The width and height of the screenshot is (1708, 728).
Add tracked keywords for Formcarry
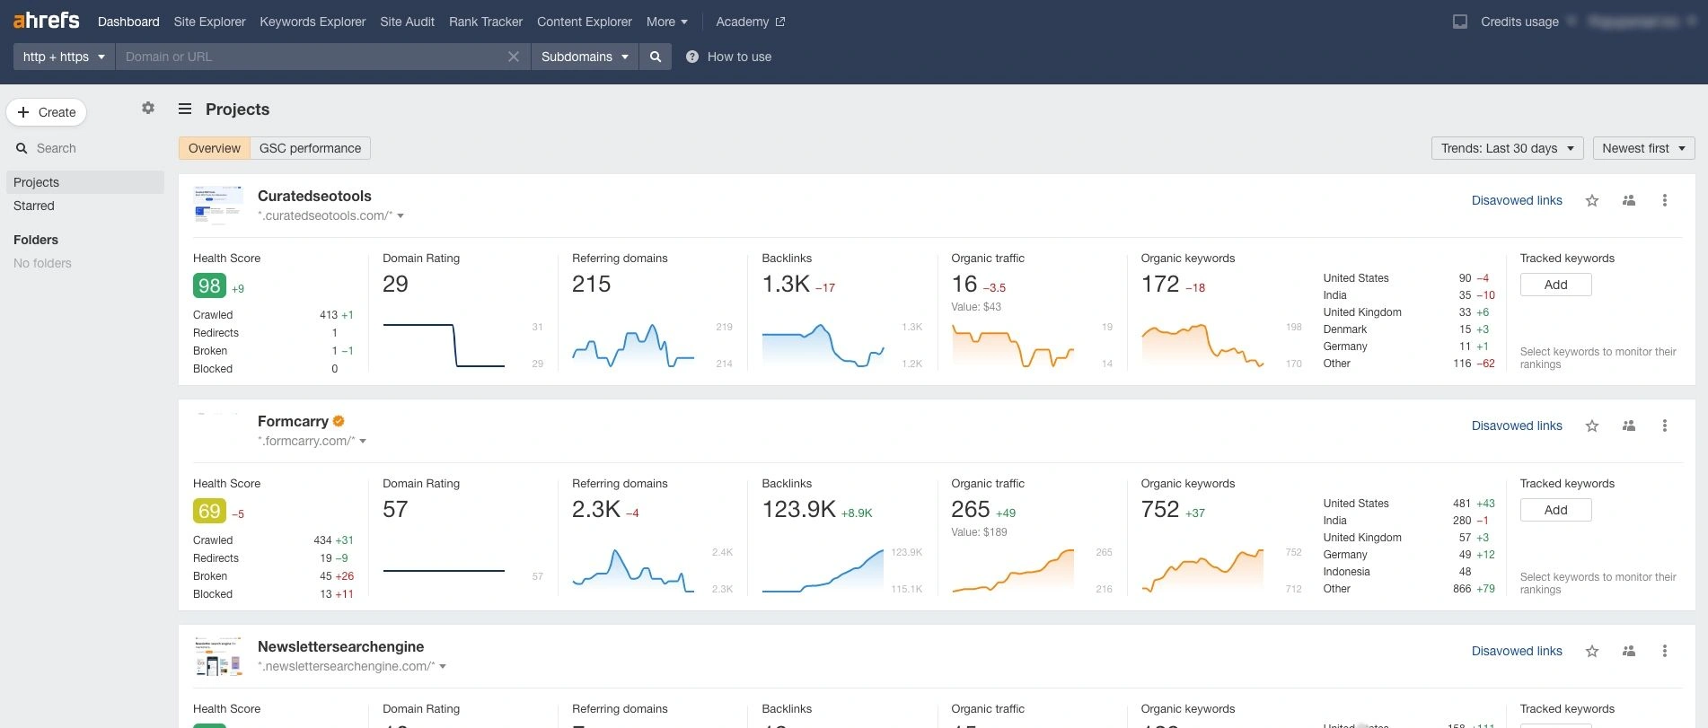coord(1555,510)
